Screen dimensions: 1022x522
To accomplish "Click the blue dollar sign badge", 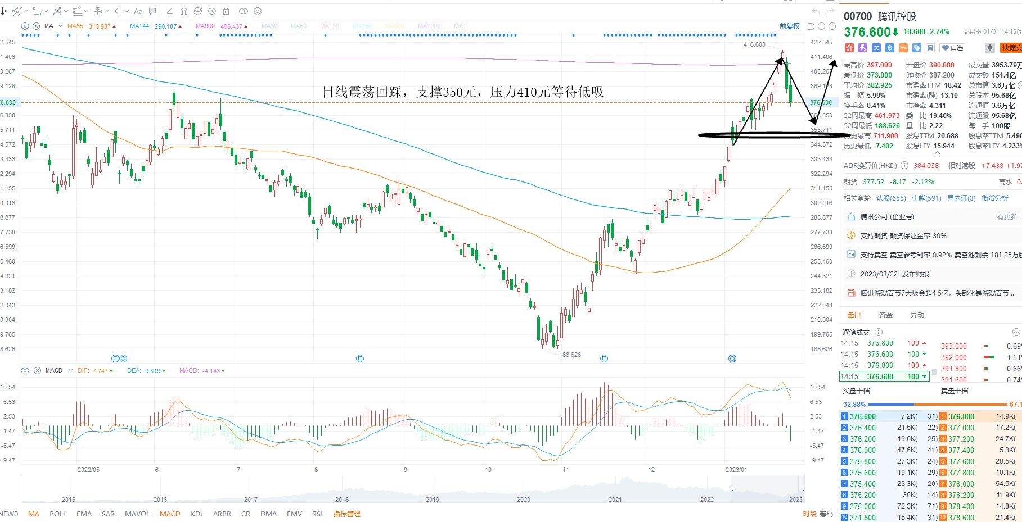I will click(x=890, y=48).
